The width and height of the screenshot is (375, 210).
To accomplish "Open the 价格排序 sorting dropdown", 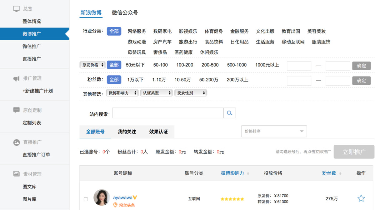I will click(x=274, y=131).
